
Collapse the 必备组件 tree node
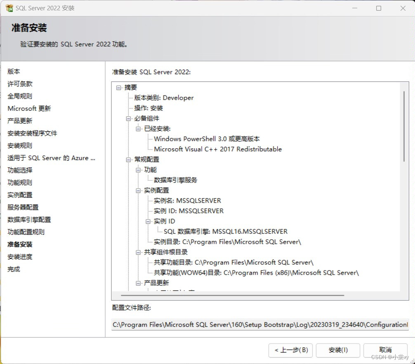tap(129, 119)
